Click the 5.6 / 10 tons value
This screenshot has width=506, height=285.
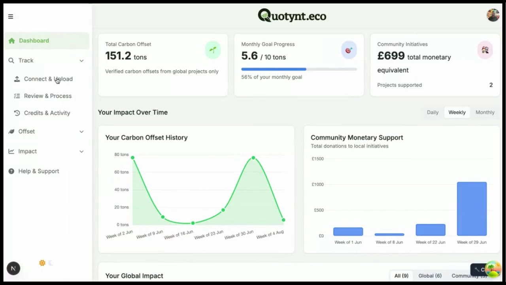pos(264,57)
